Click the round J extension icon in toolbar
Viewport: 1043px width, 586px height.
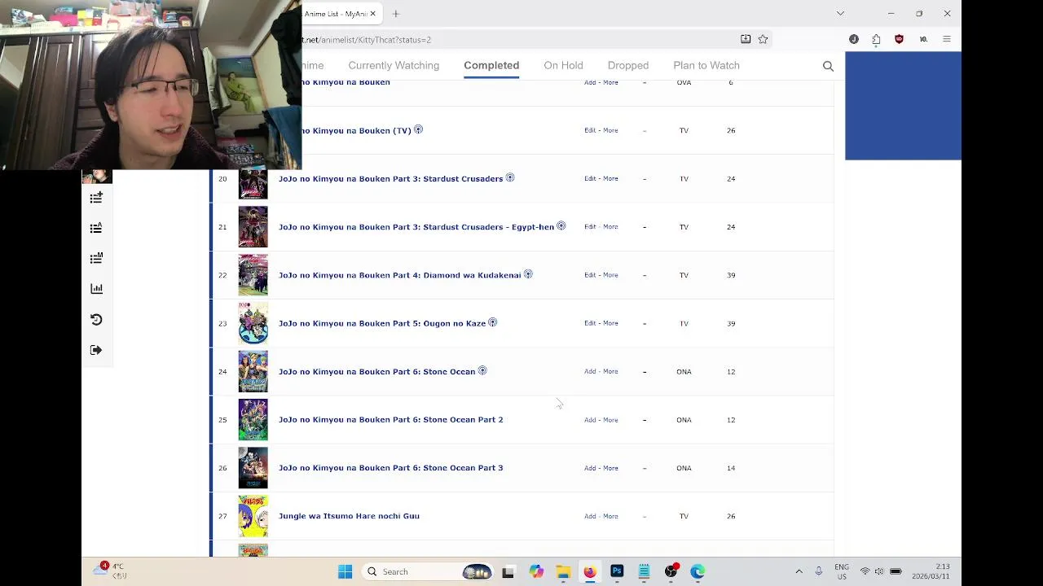853,39
